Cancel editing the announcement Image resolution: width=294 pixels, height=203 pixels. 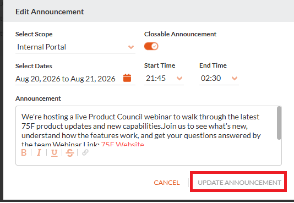167,183
